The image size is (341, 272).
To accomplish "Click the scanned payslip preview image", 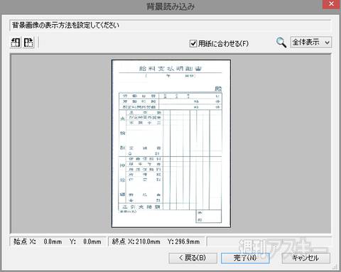I will click(x=171, y=143).
